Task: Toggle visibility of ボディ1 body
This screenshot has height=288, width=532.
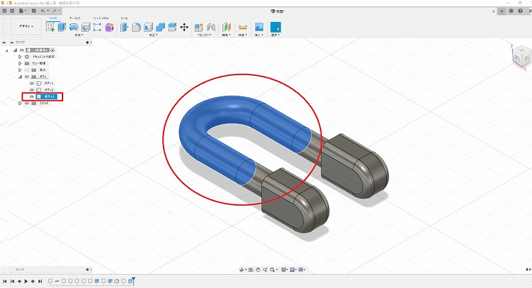Action: coord(31,83)
